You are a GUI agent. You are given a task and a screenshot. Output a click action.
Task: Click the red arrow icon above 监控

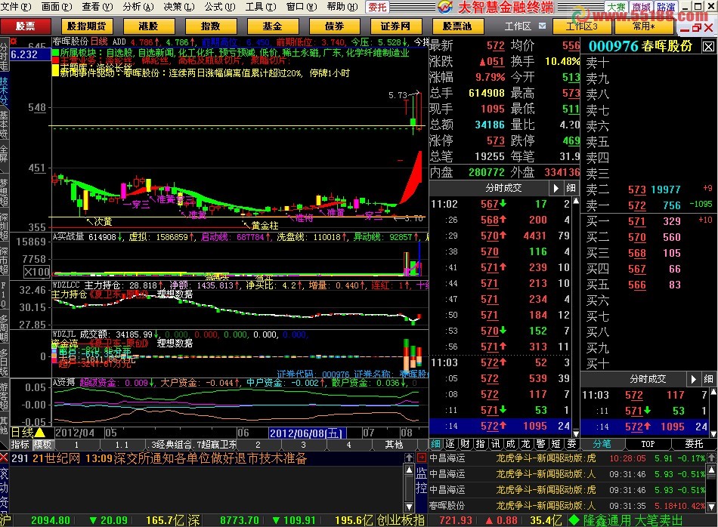[421, 458]
